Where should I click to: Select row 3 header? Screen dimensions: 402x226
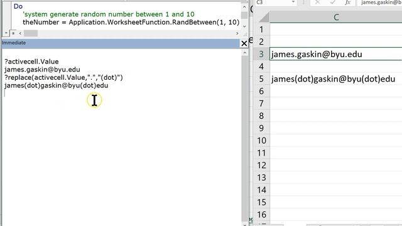(261, 54)
